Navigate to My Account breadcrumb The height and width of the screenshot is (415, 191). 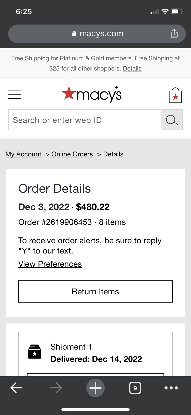click(23, 154)
